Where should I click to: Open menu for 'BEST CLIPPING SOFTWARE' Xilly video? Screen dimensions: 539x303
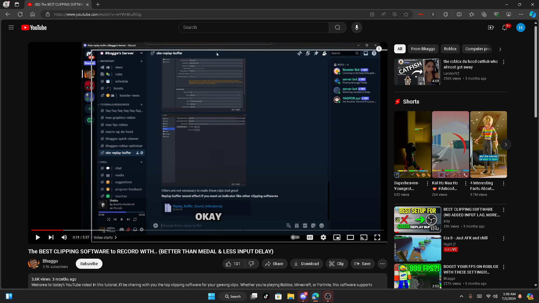pos(504,210)
